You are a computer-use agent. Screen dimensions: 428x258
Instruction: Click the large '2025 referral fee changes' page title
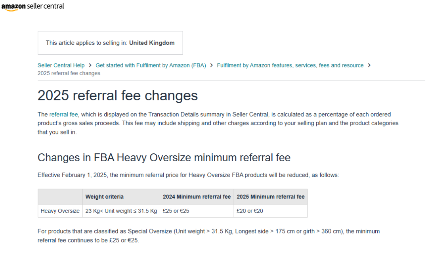click(118, 96)
